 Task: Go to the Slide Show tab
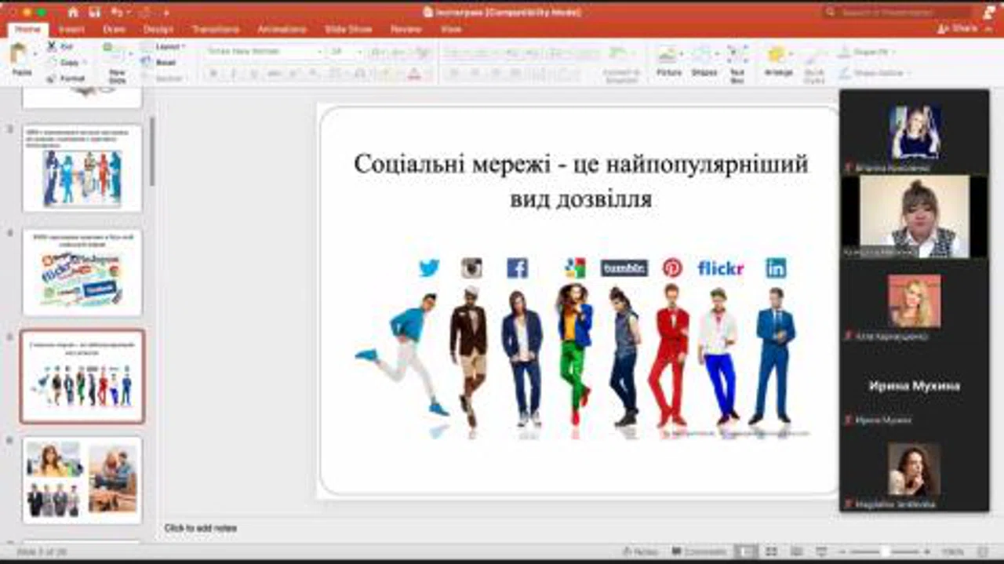348,29
